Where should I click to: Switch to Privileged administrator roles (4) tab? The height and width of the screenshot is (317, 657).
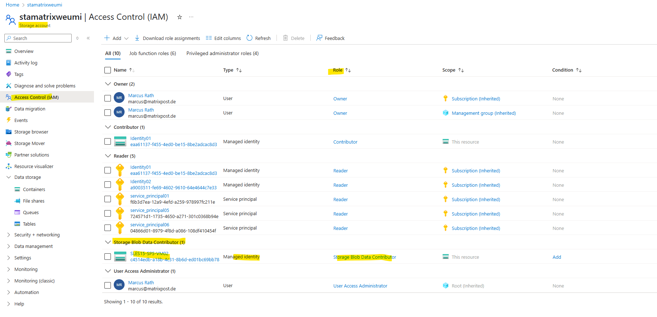[x=222, y=53]
